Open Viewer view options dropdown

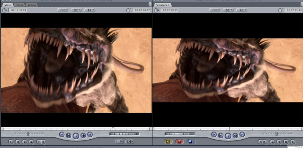click(90, 10)
